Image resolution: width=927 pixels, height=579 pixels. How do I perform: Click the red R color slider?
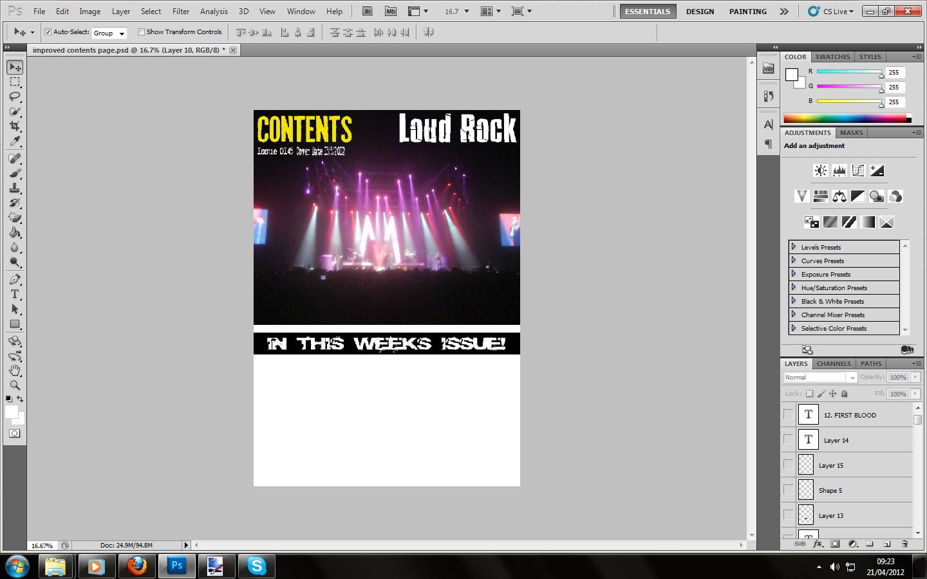[x=849, y=72]
